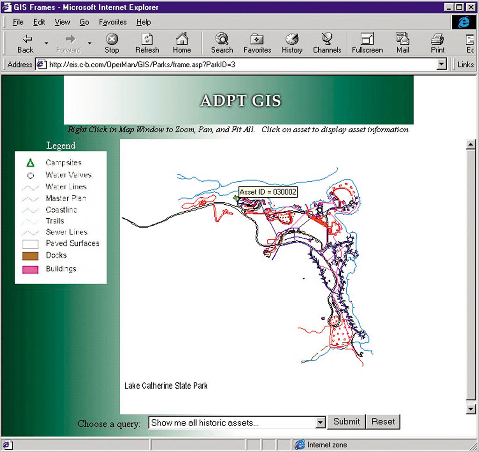The width and height of the screenshot is (479, 452).
Task: Open the Links toolbar
Action: (465, 65)
